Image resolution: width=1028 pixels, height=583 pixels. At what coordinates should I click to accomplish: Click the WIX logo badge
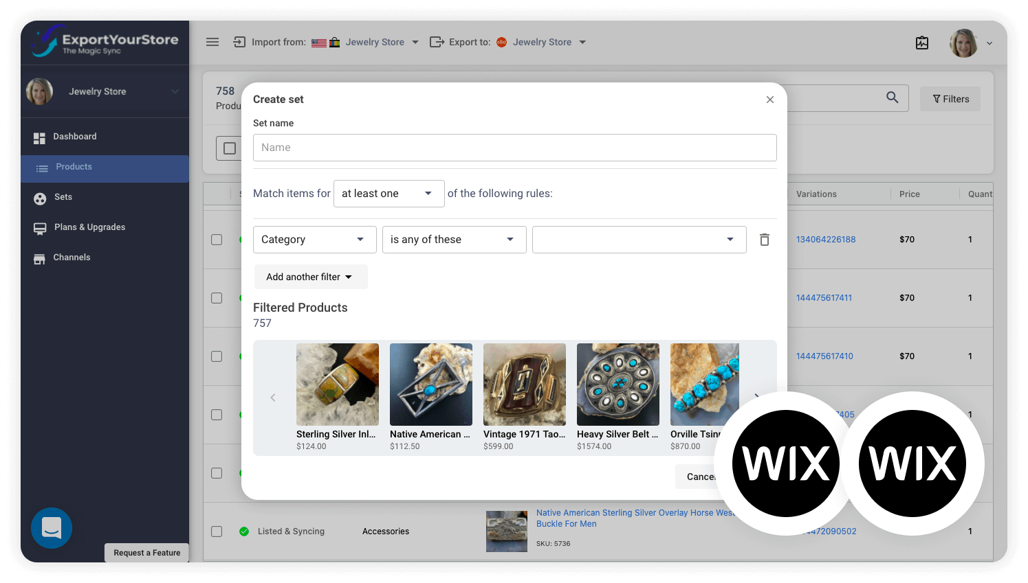point(785,463)
